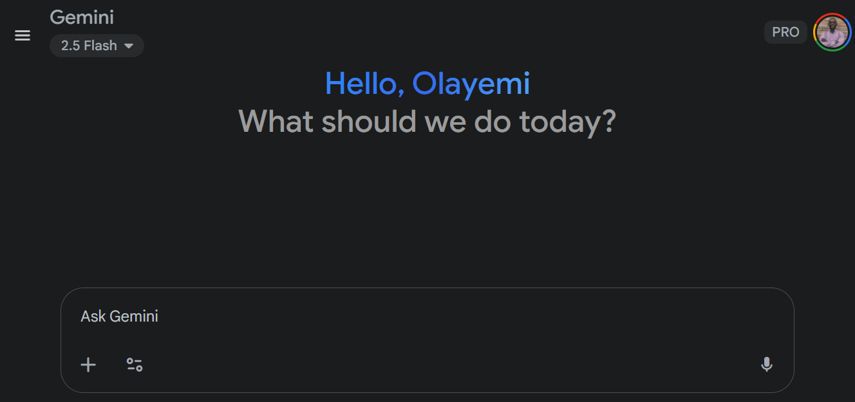The image size is (855, 402).
Task: Click the empty area between tools and microphone
Action: tap(451, 365)
